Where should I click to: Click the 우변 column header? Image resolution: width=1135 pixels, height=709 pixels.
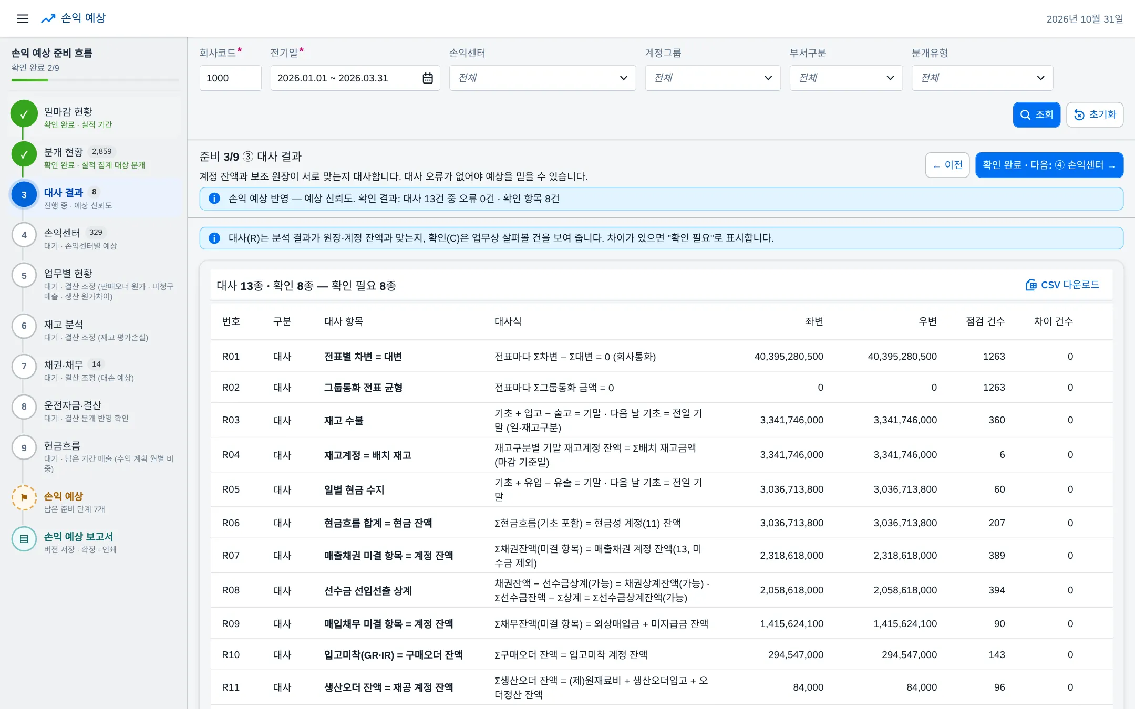pos(927,321)
